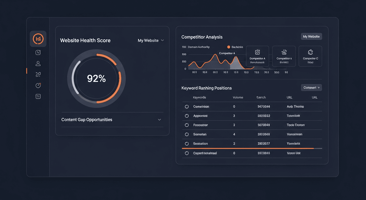Click the circular cycle icon in Competitor C card
Viewport: 366px width, 200px height.
[x=310, y=52]
